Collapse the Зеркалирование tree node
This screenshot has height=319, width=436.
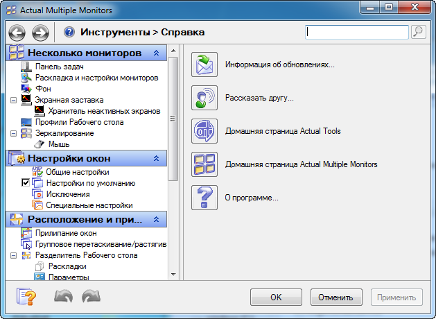coord(14,133)
